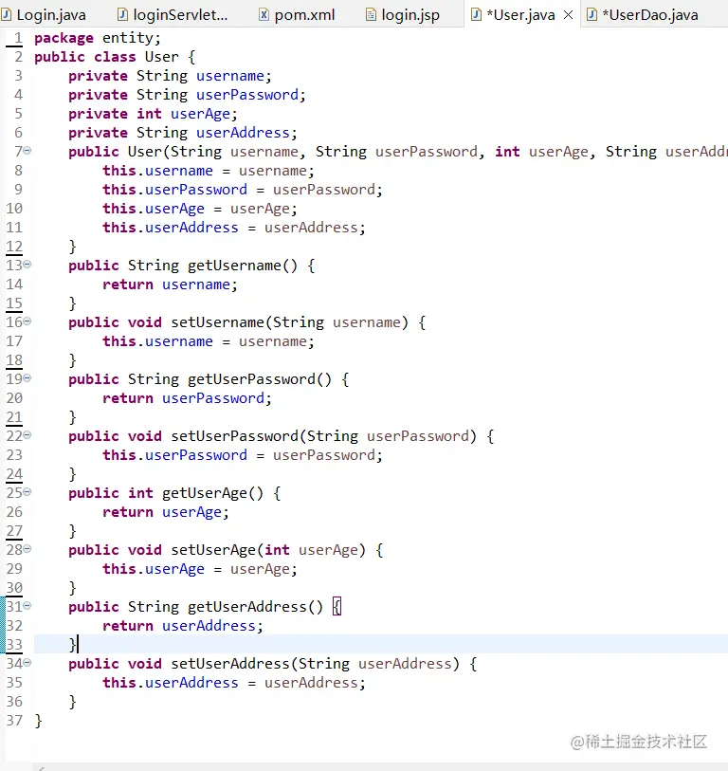Click field 'userAddress' declaration on line 6
Image resolution: width=728 pixels, height=771 pixels.
click(x=243, y=133)
